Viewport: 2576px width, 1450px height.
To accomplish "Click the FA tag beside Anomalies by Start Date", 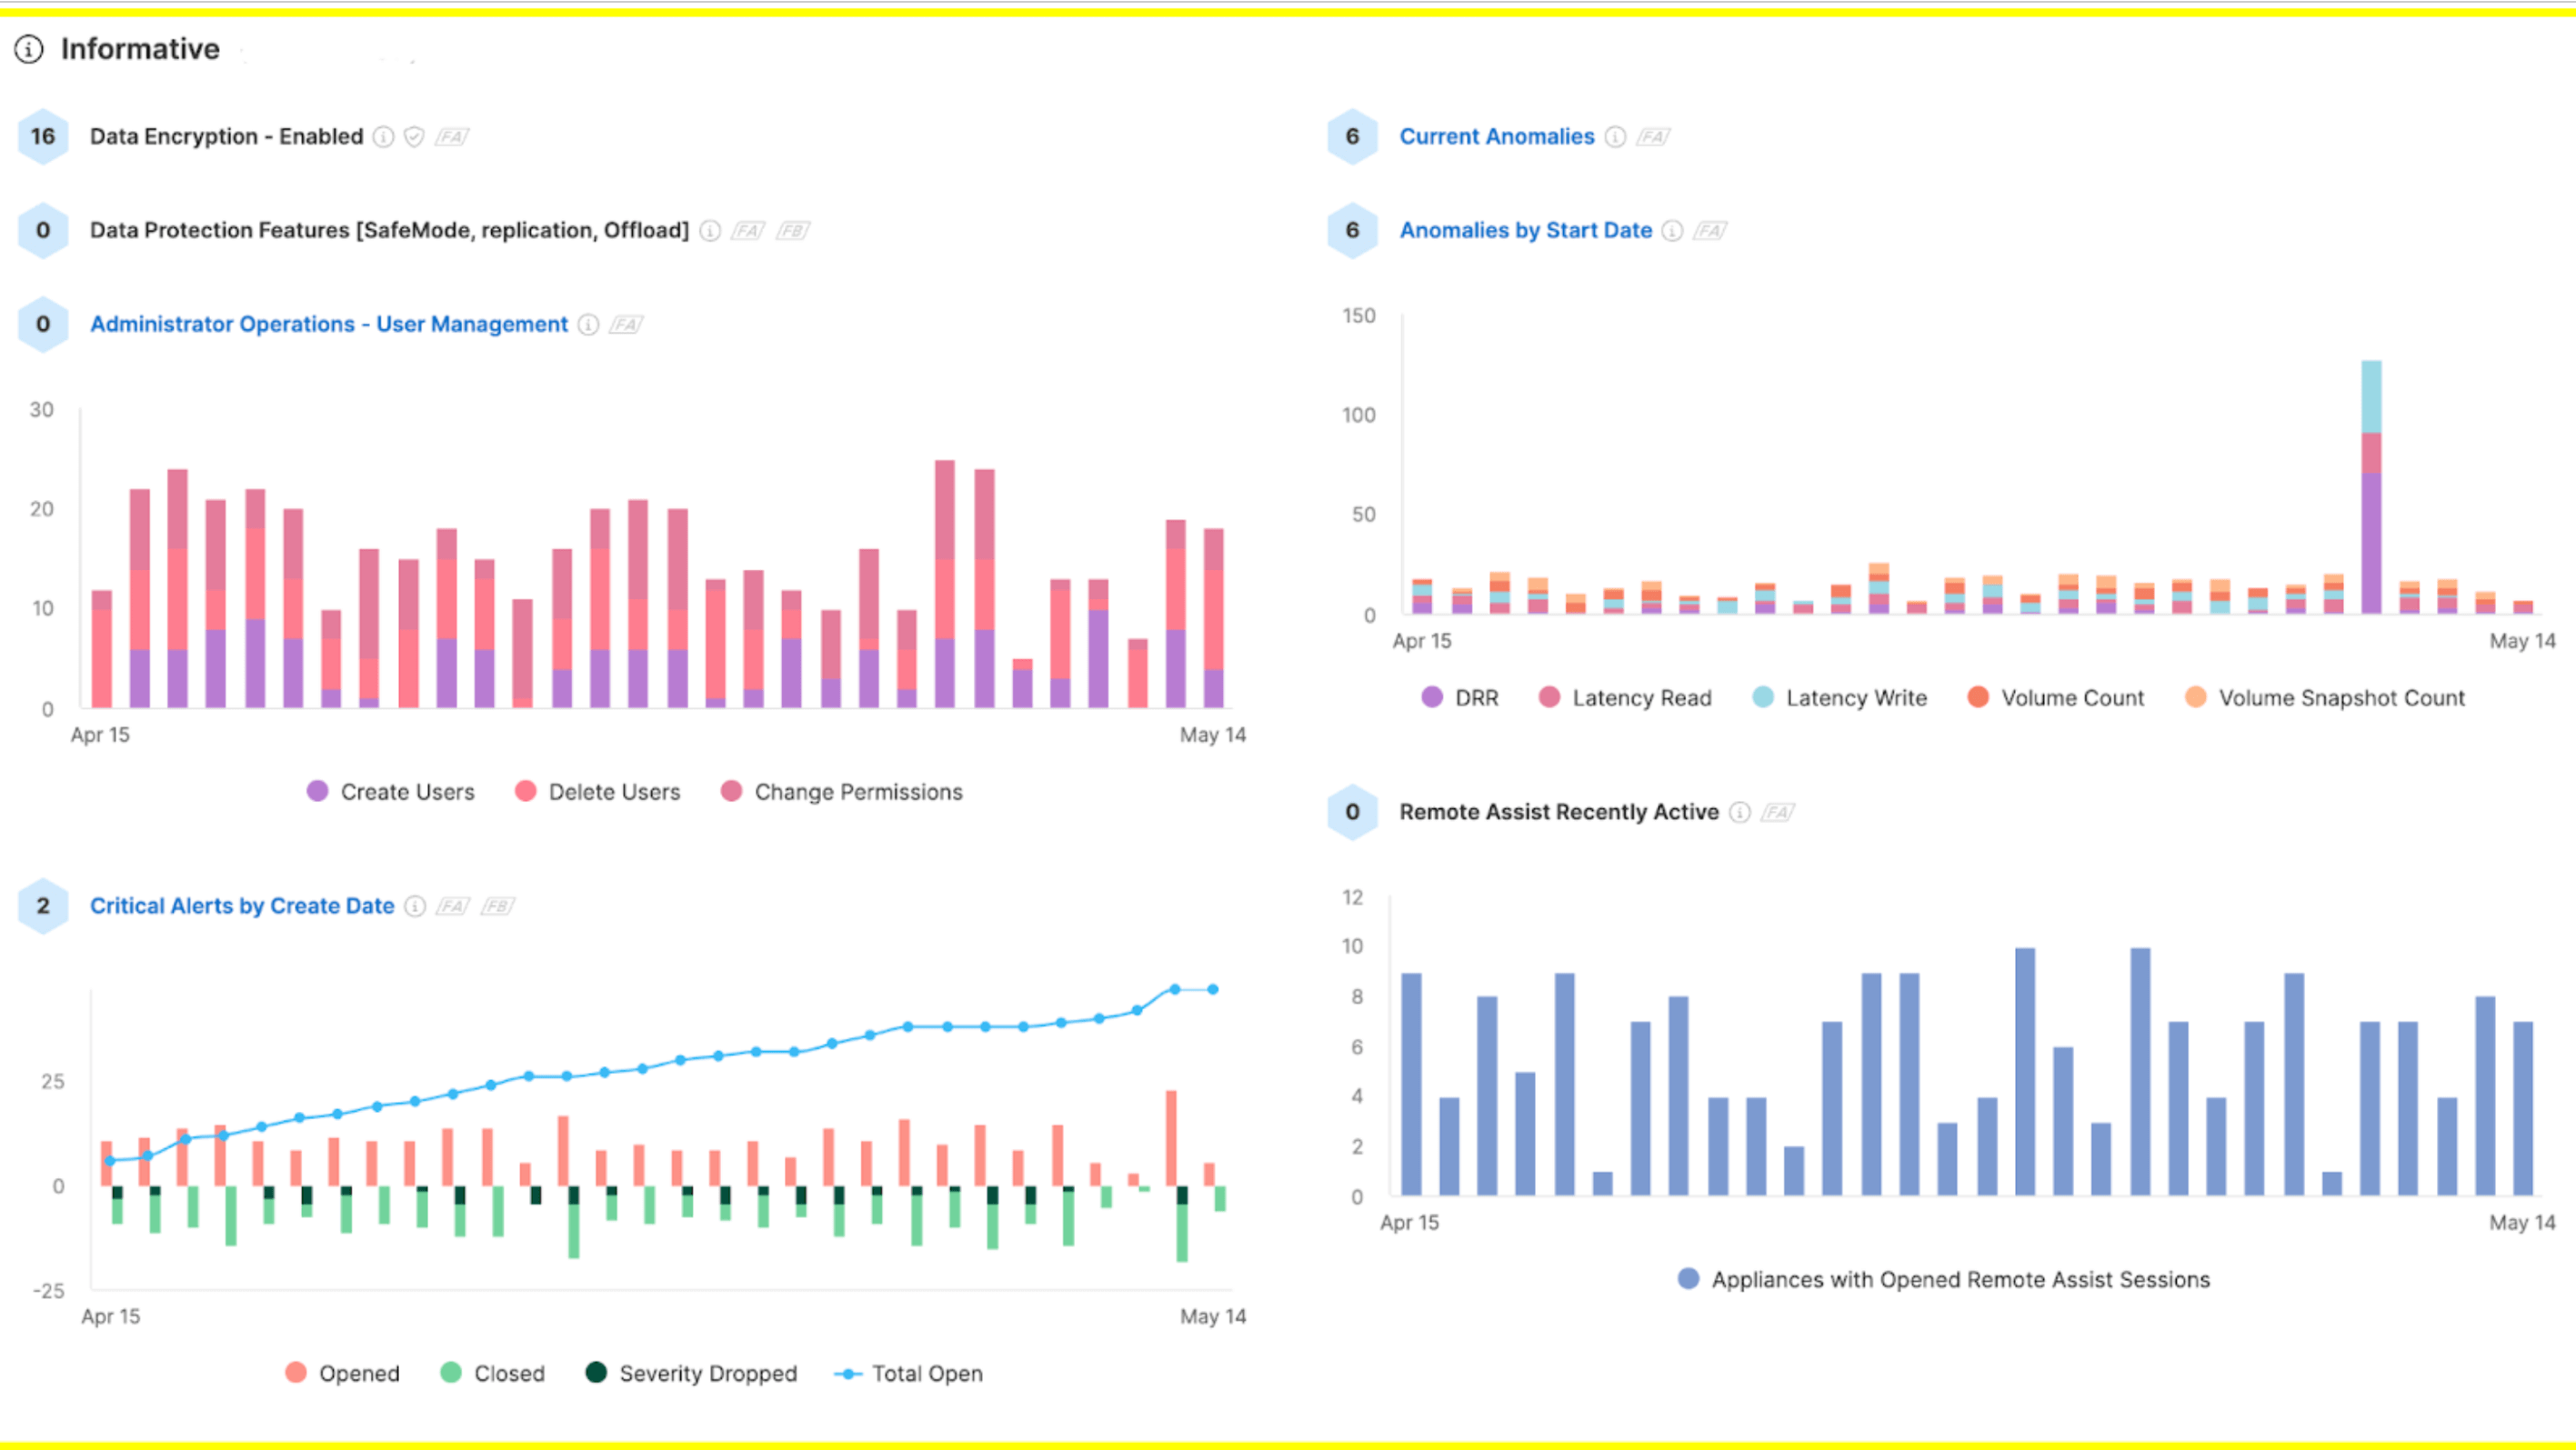I will coord(1709,231).
